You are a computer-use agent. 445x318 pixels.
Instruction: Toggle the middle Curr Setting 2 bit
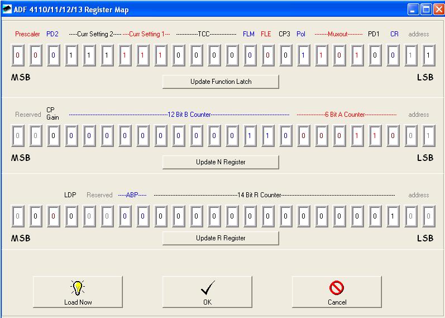[x=89, y=55]
